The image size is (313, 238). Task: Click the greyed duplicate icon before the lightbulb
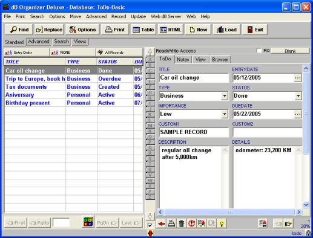click(x=211, y=224)
